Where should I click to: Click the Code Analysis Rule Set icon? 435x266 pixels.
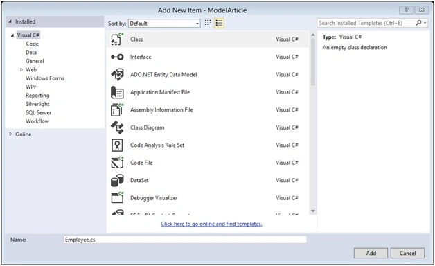coord(117,145)
